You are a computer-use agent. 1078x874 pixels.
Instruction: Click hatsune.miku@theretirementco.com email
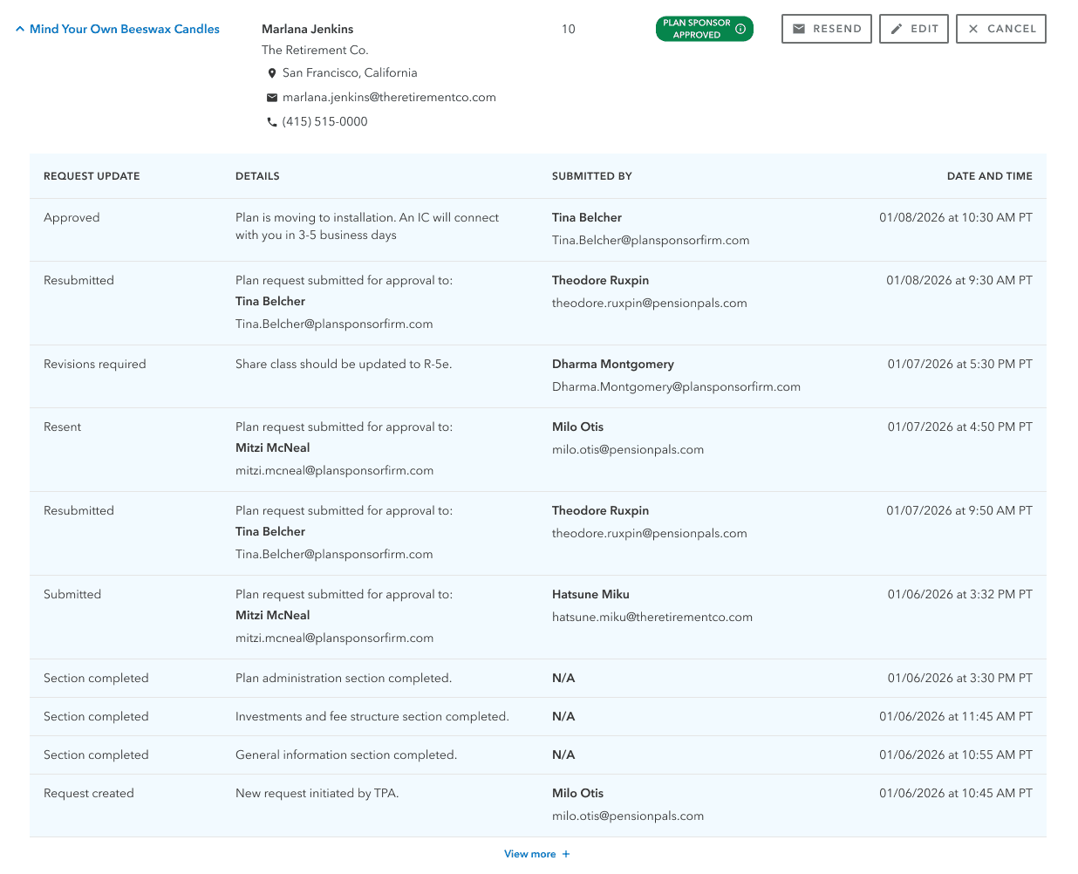(652, 618)
